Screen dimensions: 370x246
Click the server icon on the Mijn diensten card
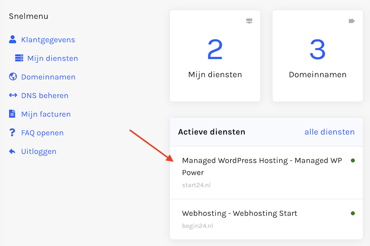[249, 21]
